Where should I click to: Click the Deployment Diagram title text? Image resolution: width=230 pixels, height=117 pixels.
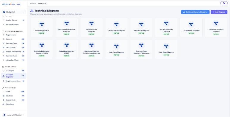[116, 31]
